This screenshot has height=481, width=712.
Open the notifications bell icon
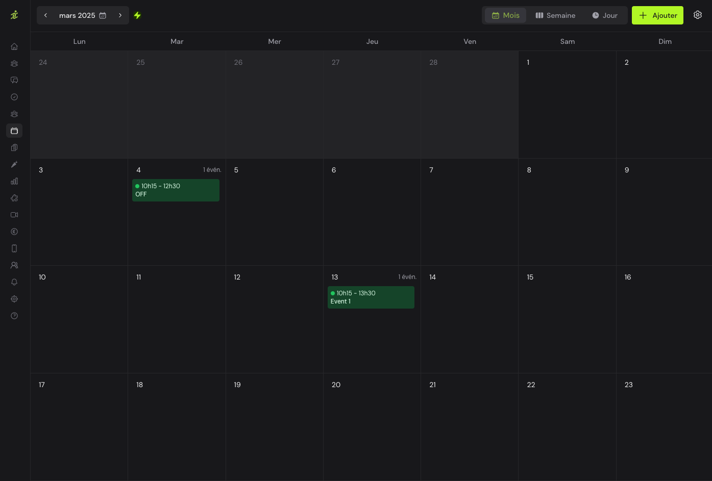click(14, 282)
